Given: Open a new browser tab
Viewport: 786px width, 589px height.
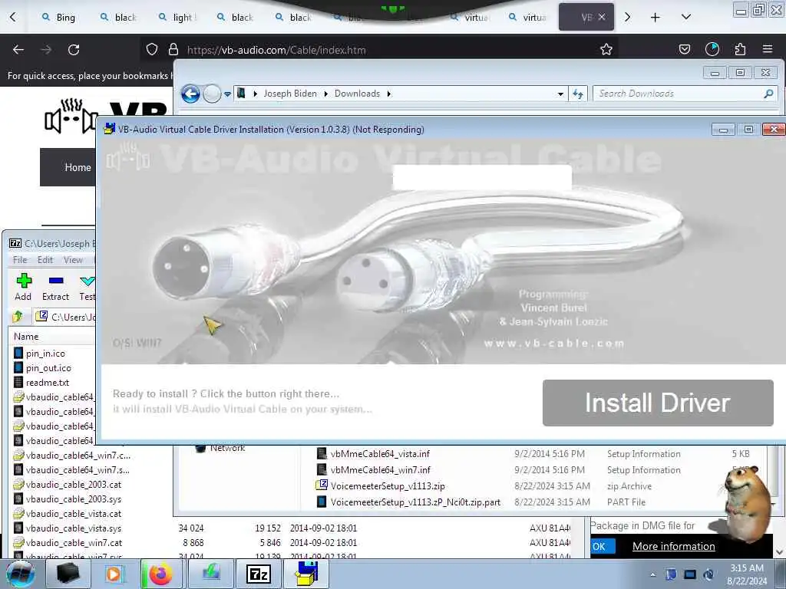Looking at the screenshot, I should point(656,17).
